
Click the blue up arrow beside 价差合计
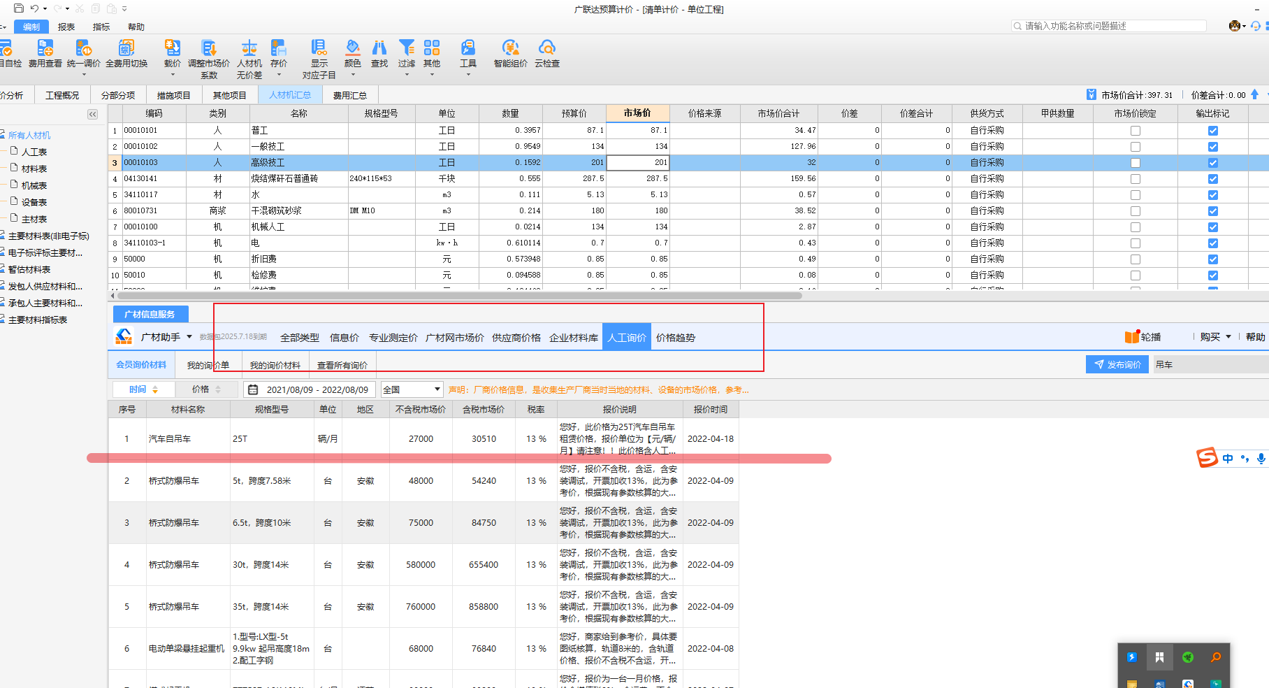pos(1255,94)
